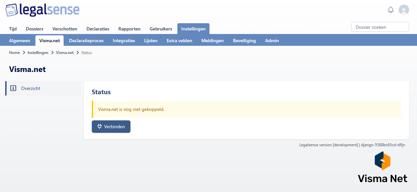Select the Admin subtab
The width and height of the screenshot is (417, 192).
coord(272,41)
